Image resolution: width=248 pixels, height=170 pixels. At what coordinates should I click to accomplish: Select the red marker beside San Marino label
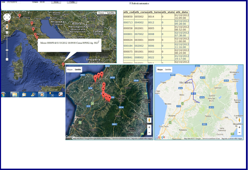click(35, 34)
